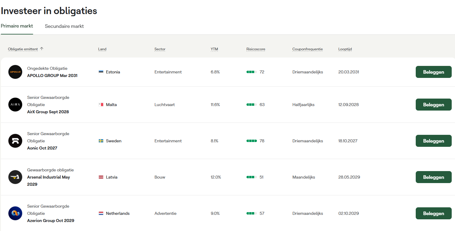This screenshot has height=231, width=455.
Task: Open Azerion Group Oct 2029 bond
Action: click(x=51, y=221)
